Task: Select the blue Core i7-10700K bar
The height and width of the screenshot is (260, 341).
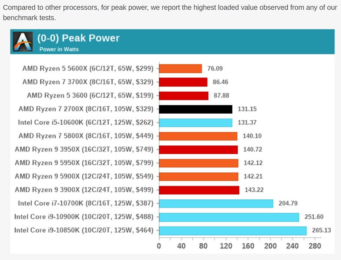Action: click(216, 203)
